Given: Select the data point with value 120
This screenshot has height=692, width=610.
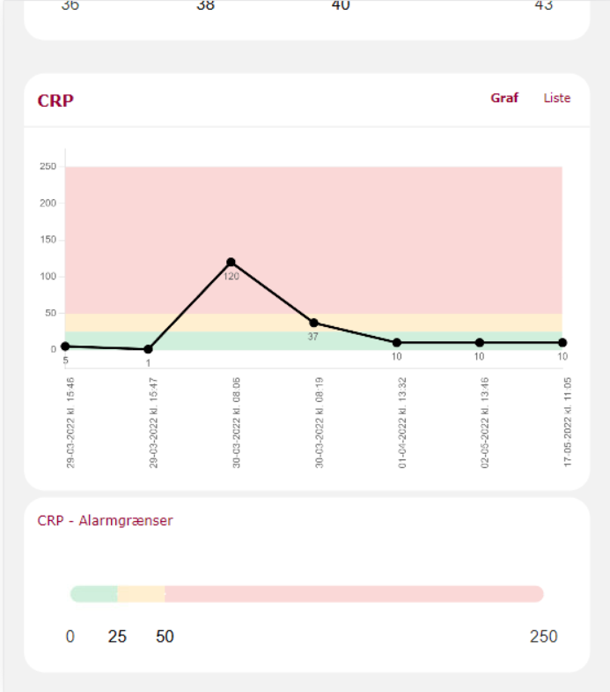Looking at the screenshot, I should [x=231, y=262].
